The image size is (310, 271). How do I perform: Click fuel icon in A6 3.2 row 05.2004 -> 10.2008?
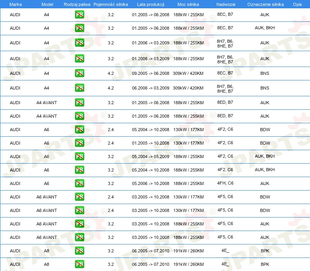tap(79, 170)
